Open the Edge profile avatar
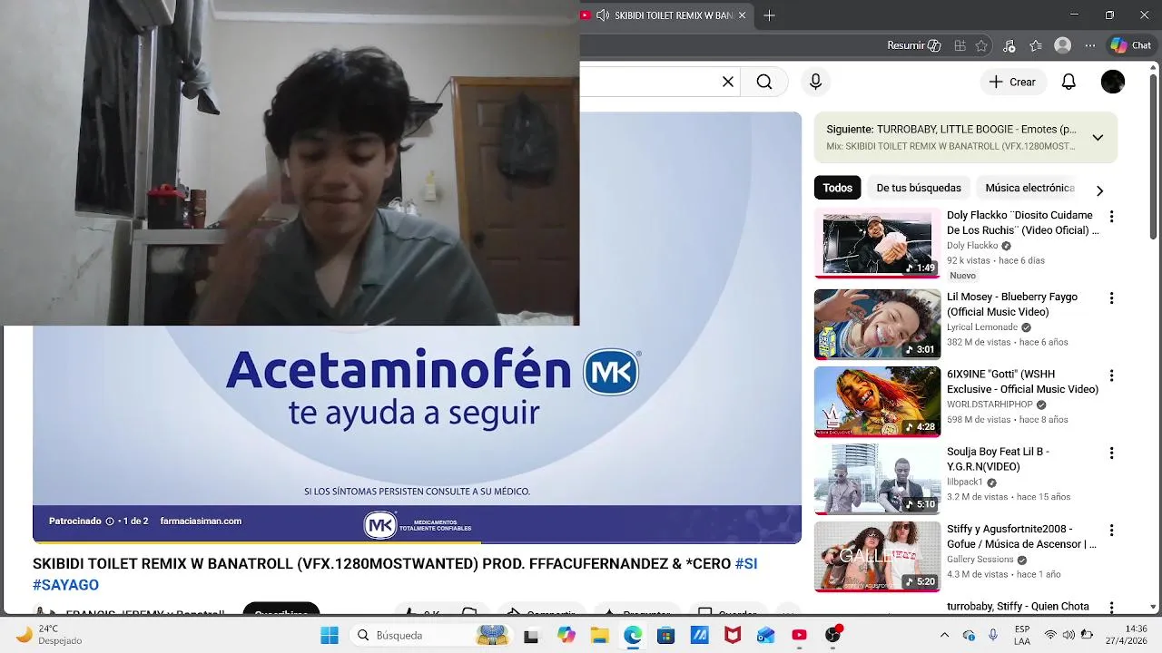This screenshot has height=653, width=1162. [1062, 45]
